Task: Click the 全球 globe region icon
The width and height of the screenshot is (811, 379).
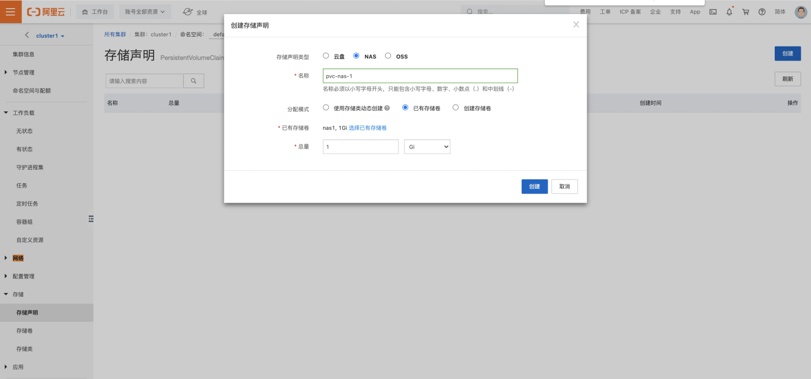Action: 188,12
